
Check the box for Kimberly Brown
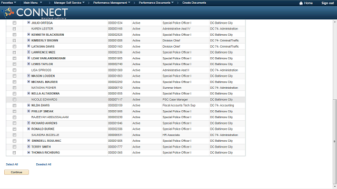14,40
